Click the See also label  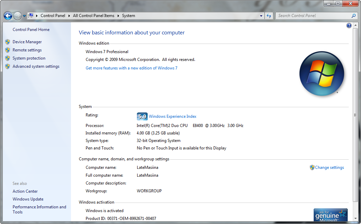coord(20,183)
